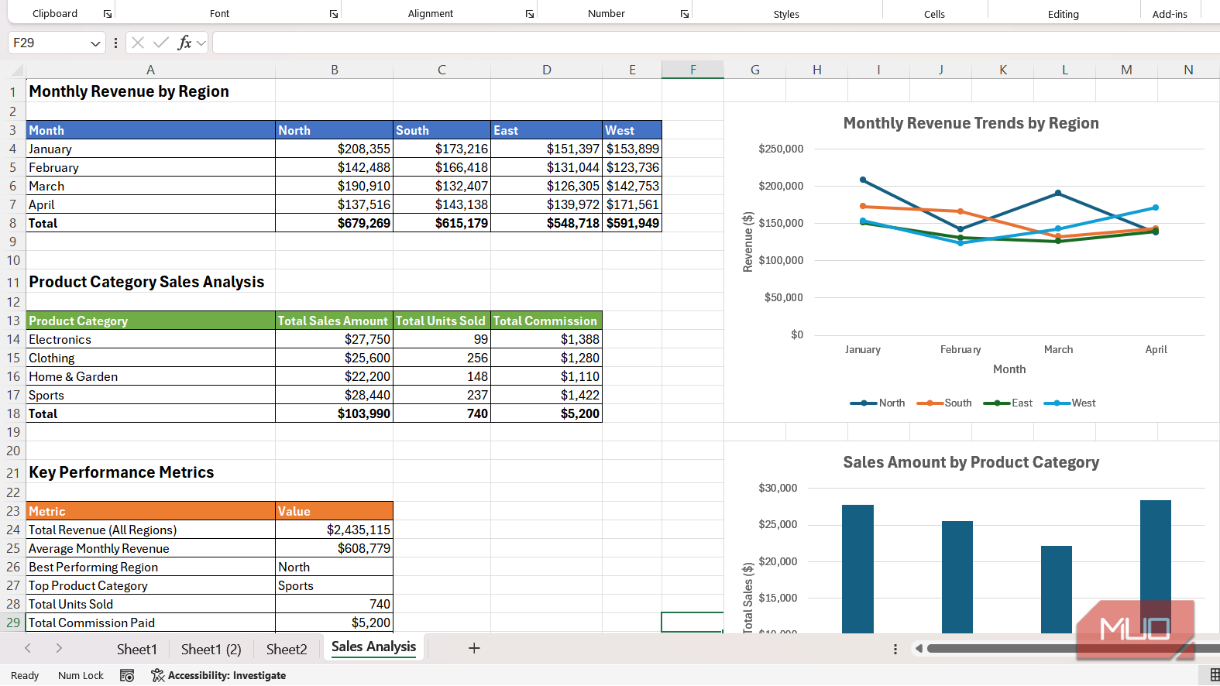Click the Monthly Revenue by Region heading

[x=129, y=91]
